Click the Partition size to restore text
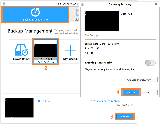This screenshot has width=163, height=124. [x=111, y=101]
